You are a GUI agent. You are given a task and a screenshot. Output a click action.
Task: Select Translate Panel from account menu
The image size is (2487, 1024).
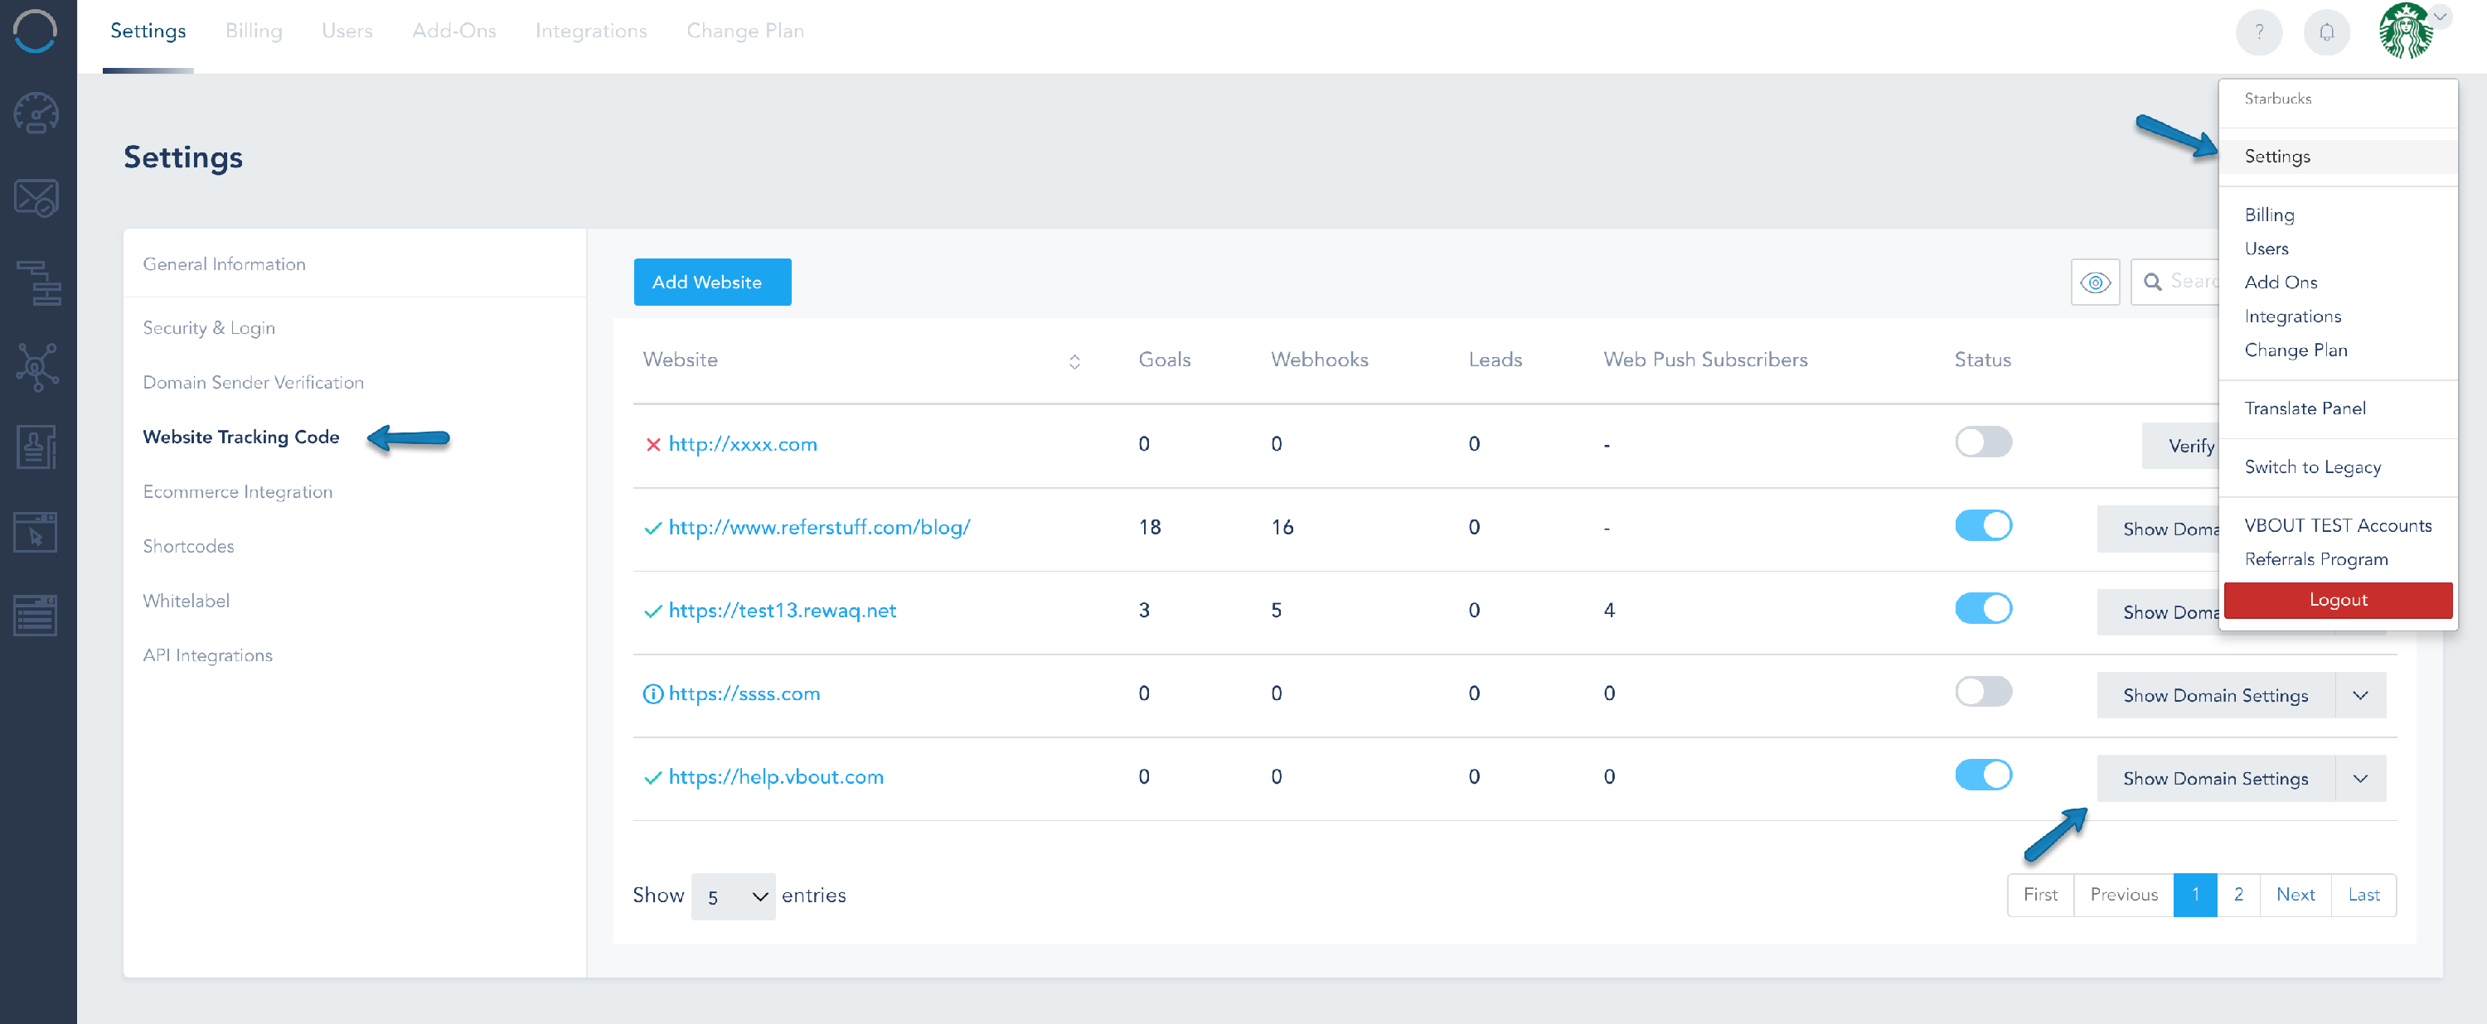2304,408
